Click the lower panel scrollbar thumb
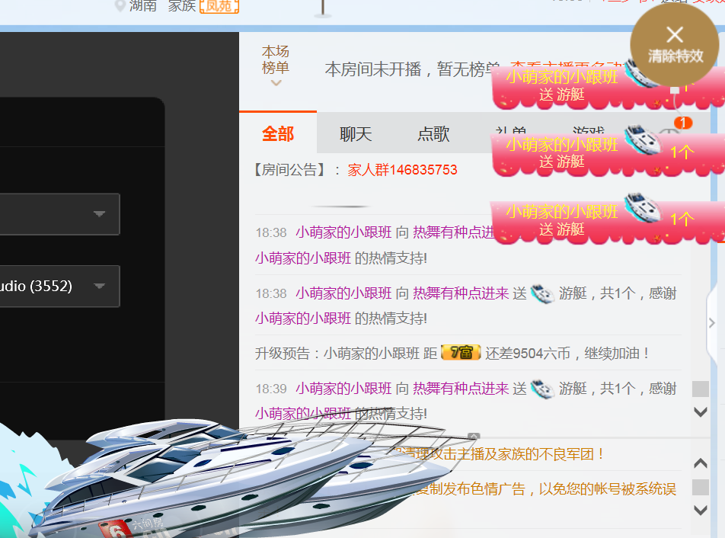The image size is (725, 538). pos(701,487)
